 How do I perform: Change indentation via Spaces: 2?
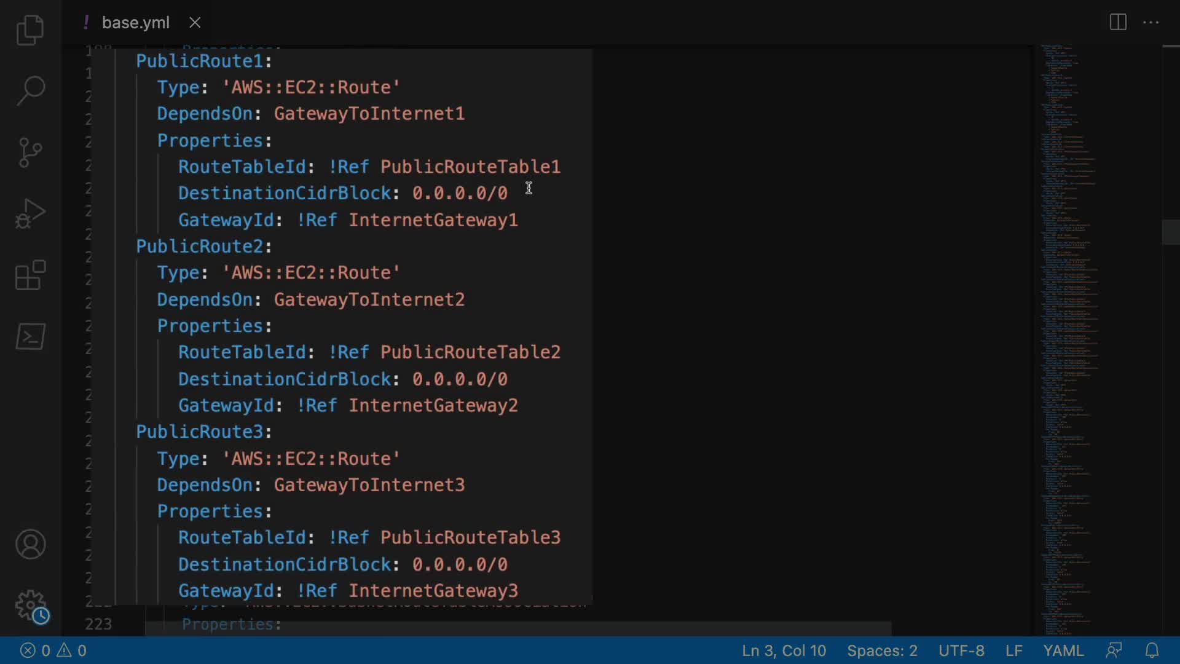[882, 650]
